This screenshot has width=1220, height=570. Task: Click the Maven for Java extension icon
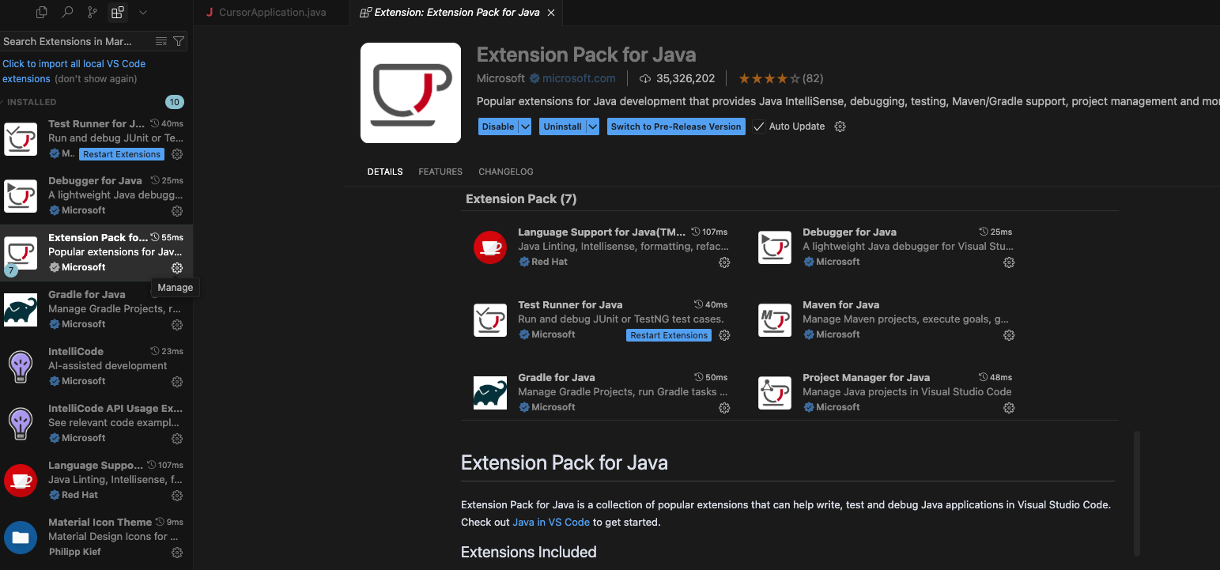[775, 320]
